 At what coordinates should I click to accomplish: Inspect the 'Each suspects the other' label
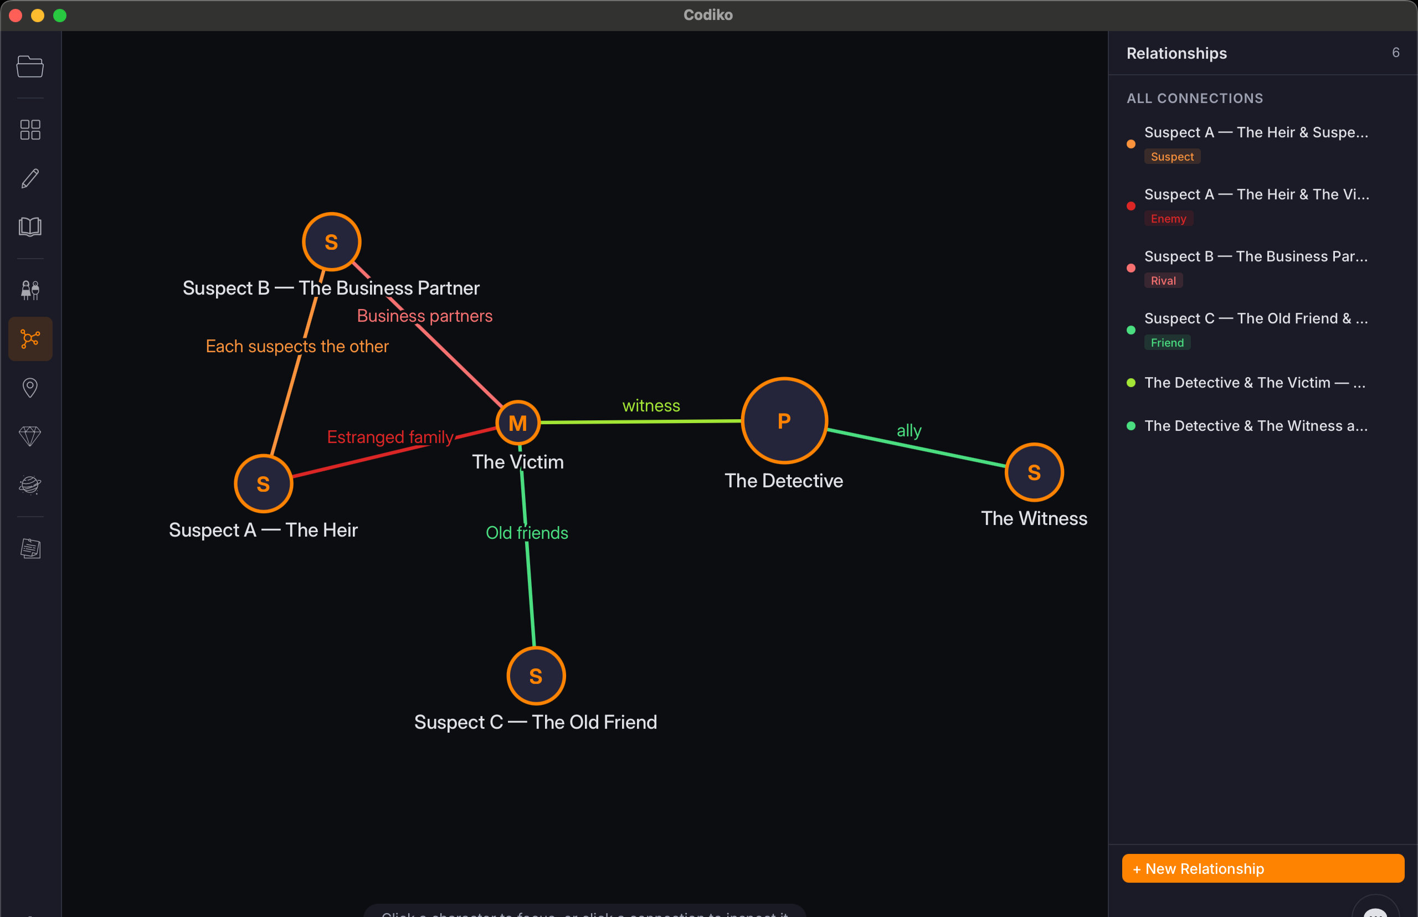coord(297,346)
